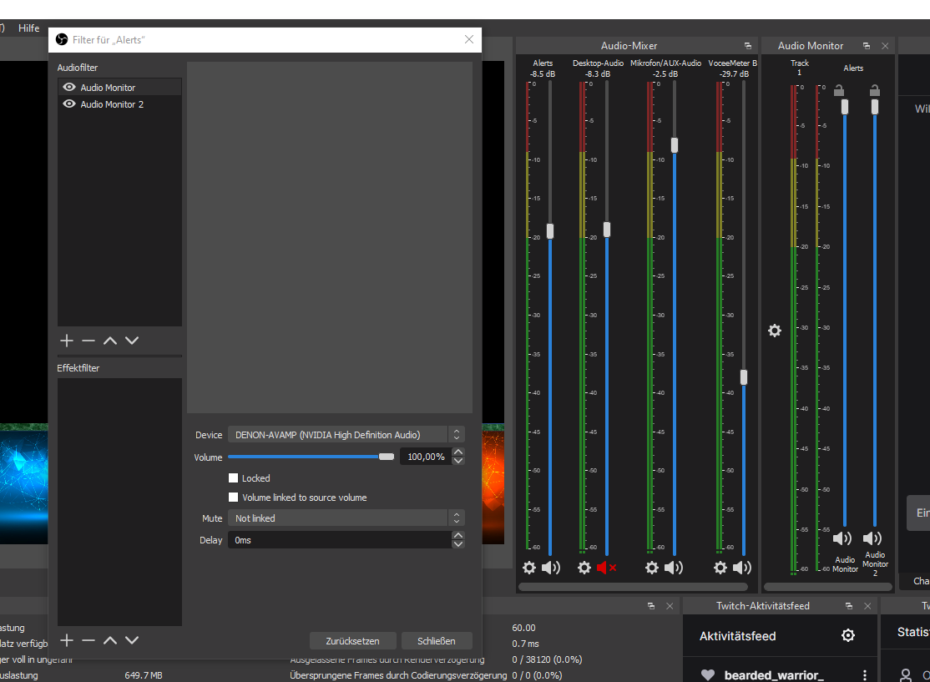Screen dimensions: 930x682
Task: Mute the Mikrofon/AUX-Audio channel
Action: (674, 568)
